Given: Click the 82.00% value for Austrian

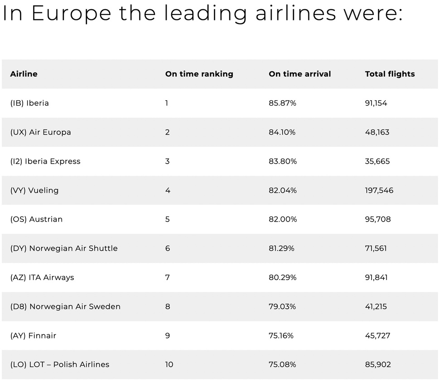Looking at the screenshot, I should pyautogui.click(x=283, y=219).
